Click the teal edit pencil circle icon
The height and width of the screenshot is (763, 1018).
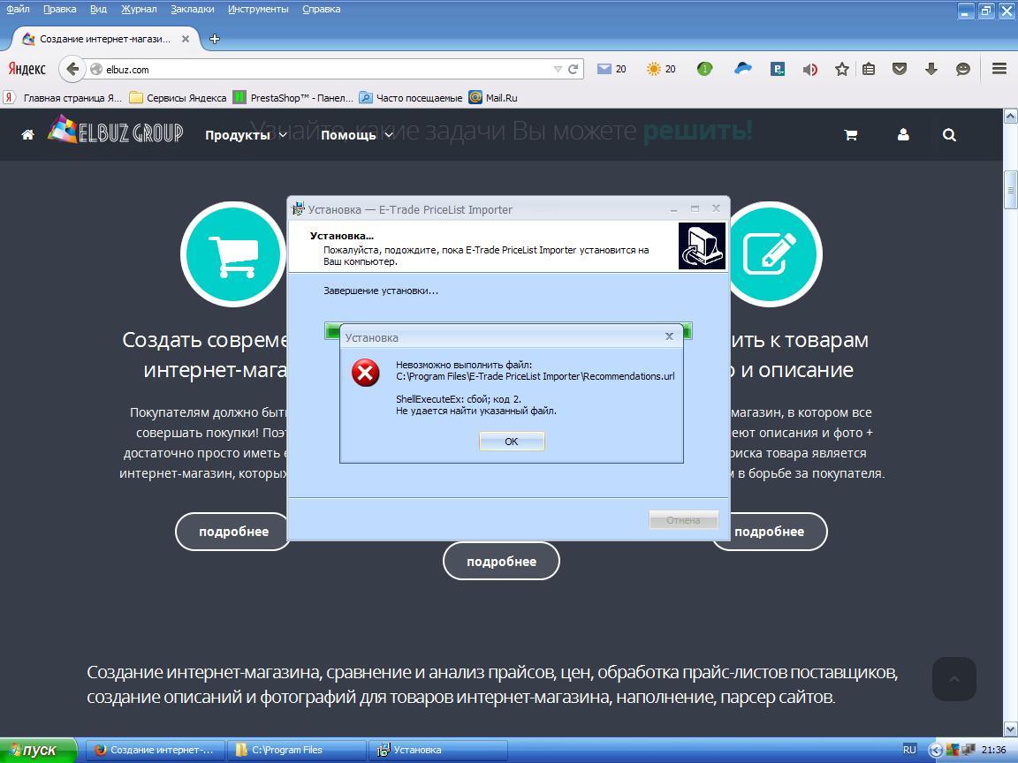pyautogui.click(x=770, y=254)
